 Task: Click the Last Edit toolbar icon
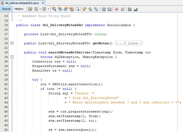point(30,9)
